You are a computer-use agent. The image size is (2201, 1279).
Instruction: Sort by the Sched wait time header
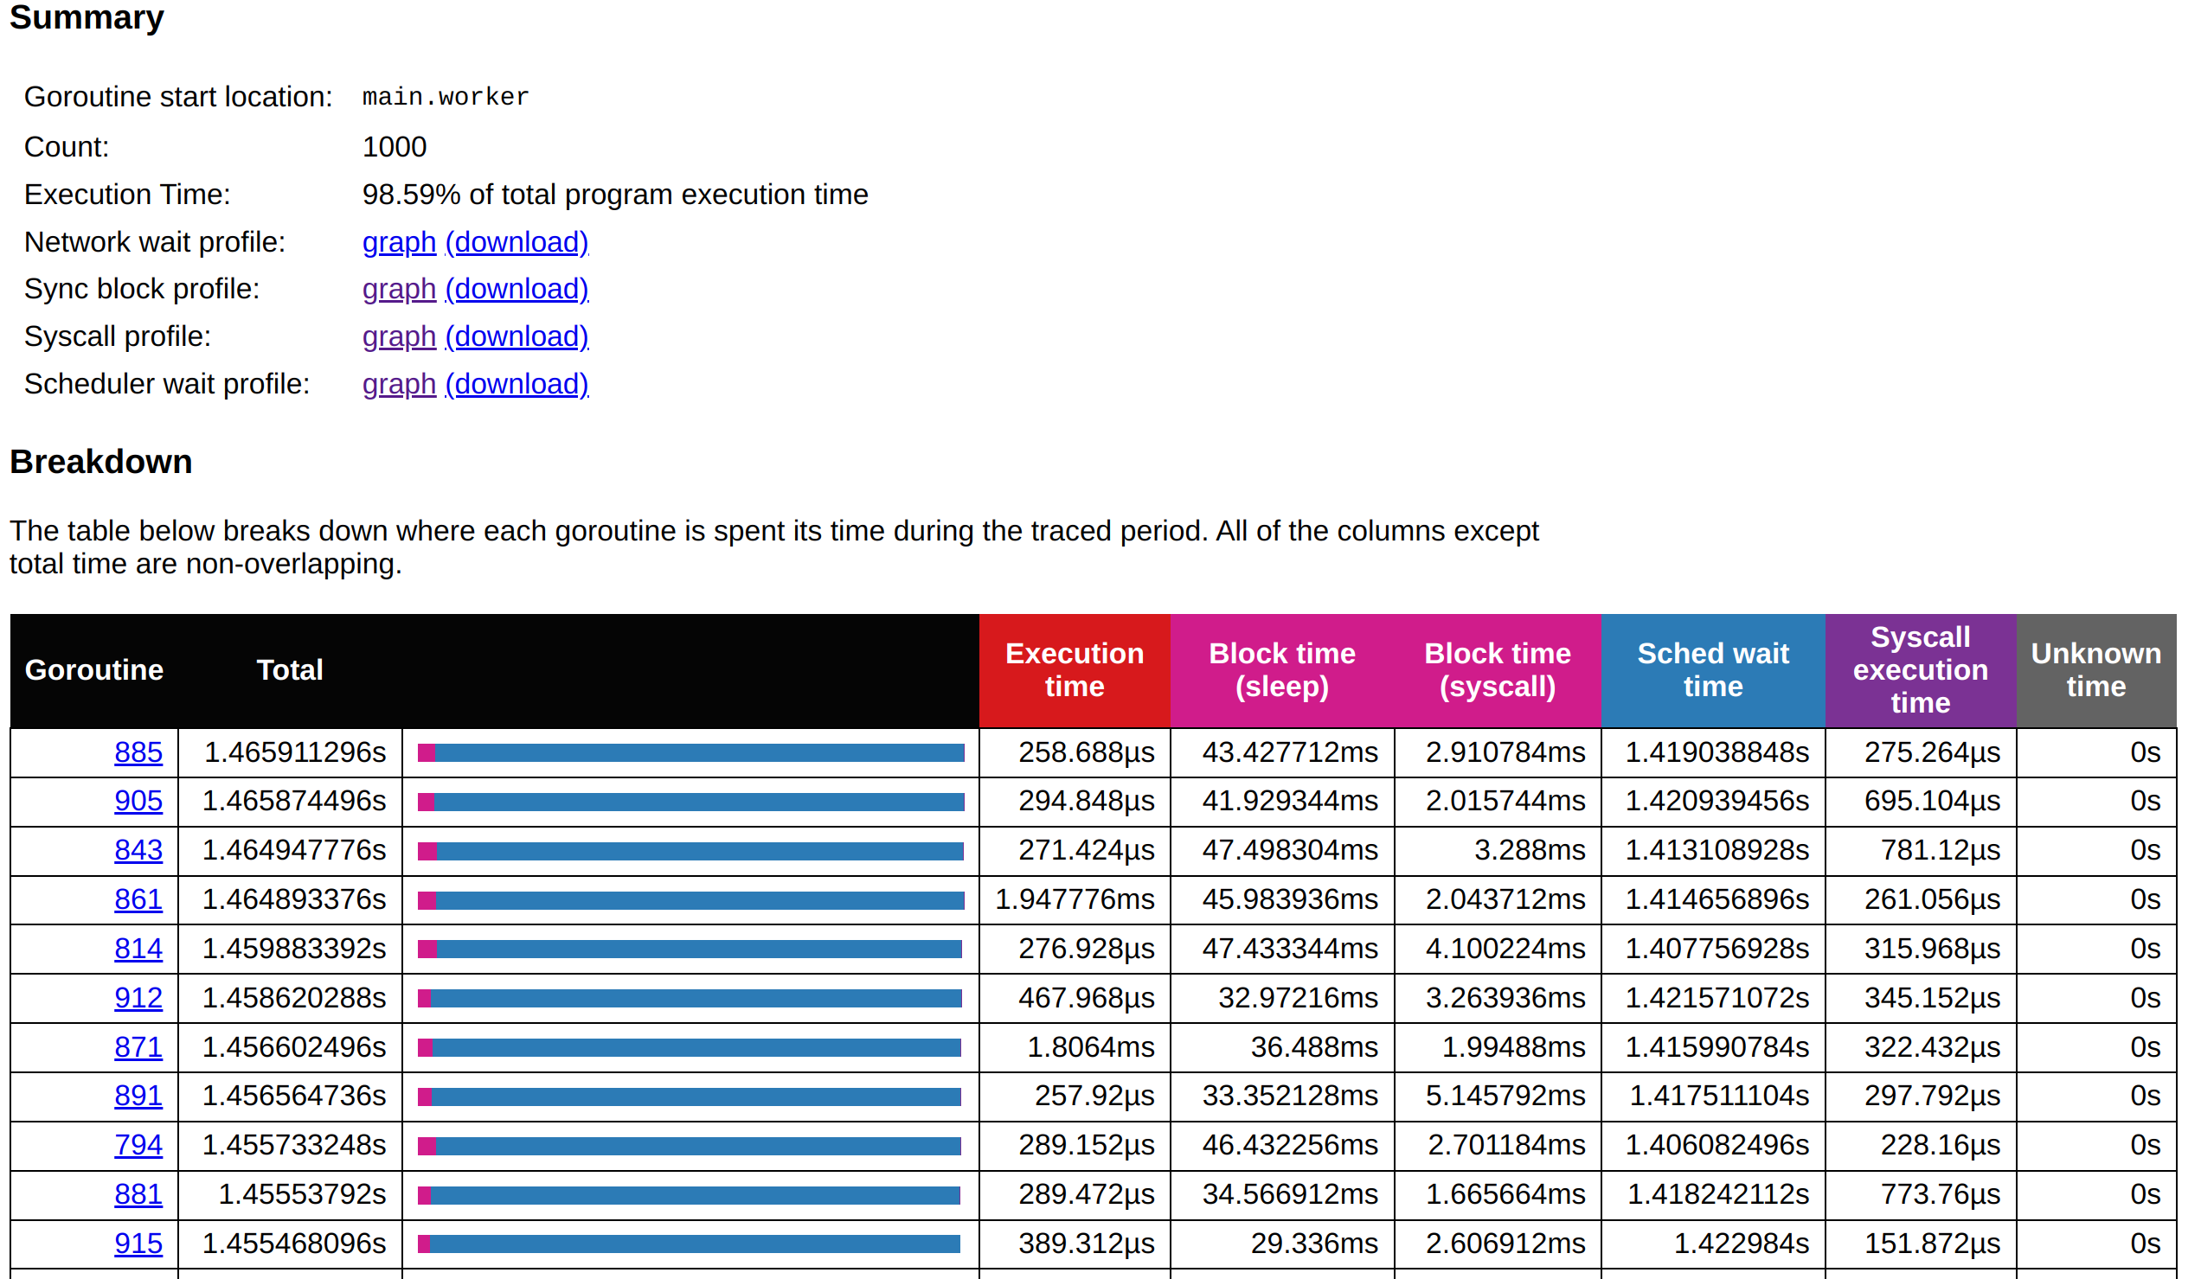1713,669
